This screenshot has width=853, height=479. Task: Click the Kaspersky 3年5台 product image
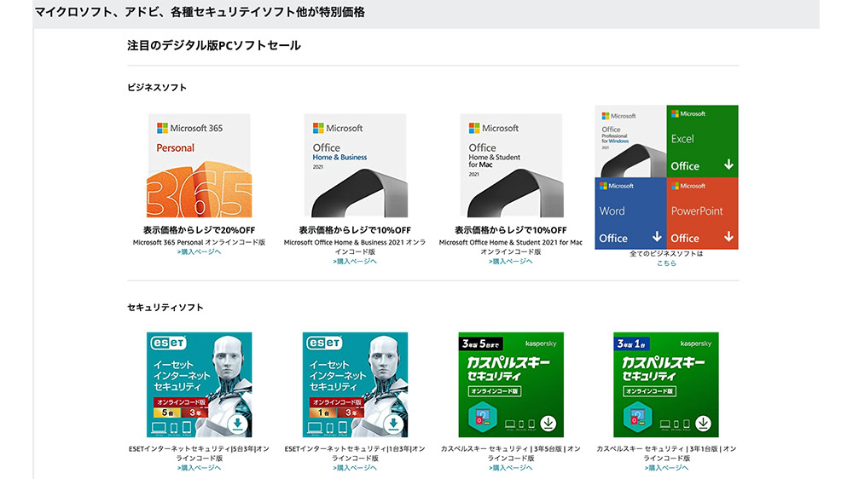511,385
